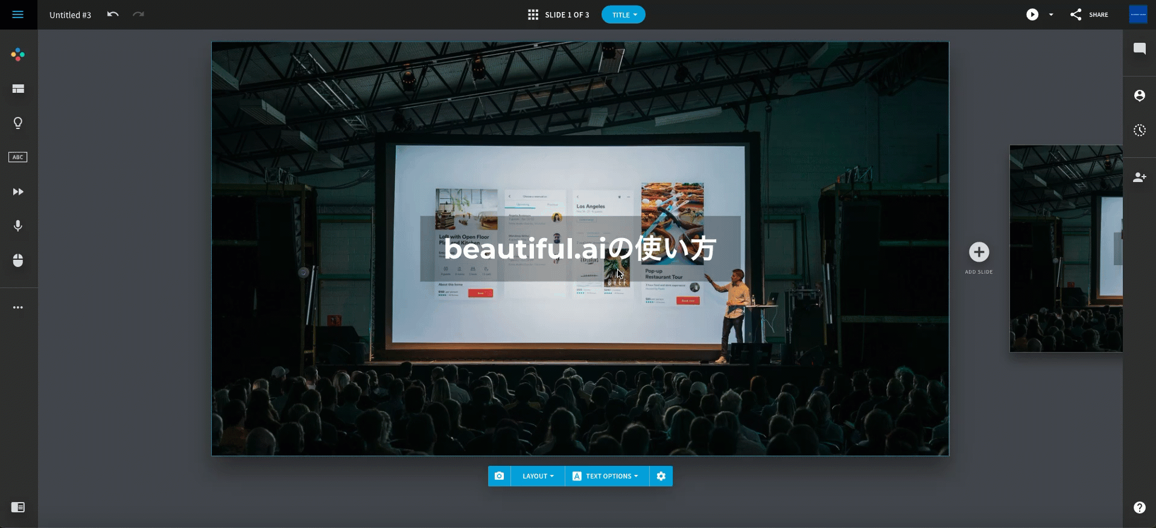Click the add collaborator icon

coord(1139,177)
